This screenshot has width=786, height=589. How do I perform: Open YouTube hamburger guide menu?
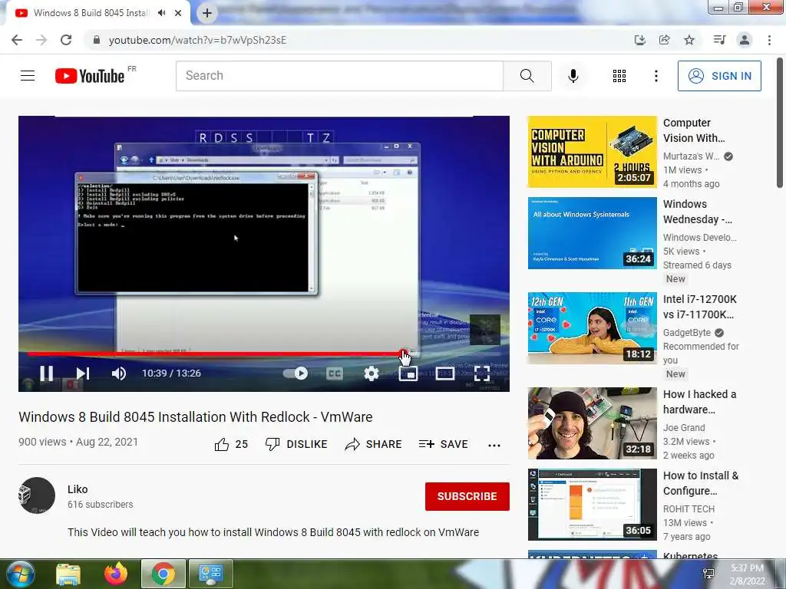[28, 76]
